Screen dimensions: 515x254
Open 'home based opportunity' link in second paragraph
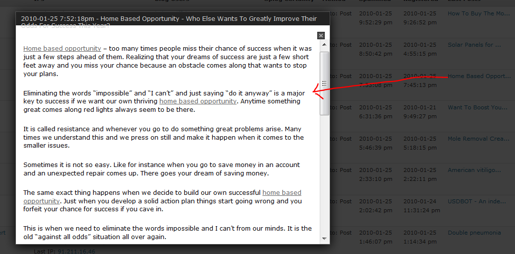coord(198,101)
